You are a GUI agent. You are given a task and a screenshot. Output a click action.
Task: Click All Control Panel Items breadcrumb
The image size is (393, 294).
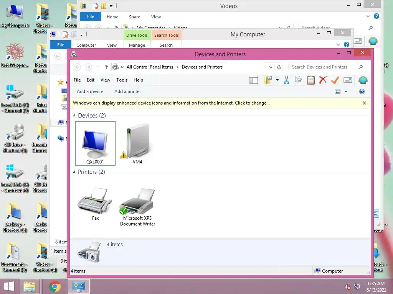click(150, 67)
